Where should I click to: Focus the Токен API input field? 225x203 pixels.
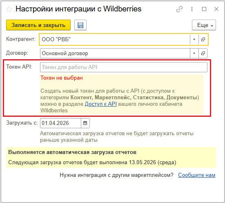tap(124, 67)
